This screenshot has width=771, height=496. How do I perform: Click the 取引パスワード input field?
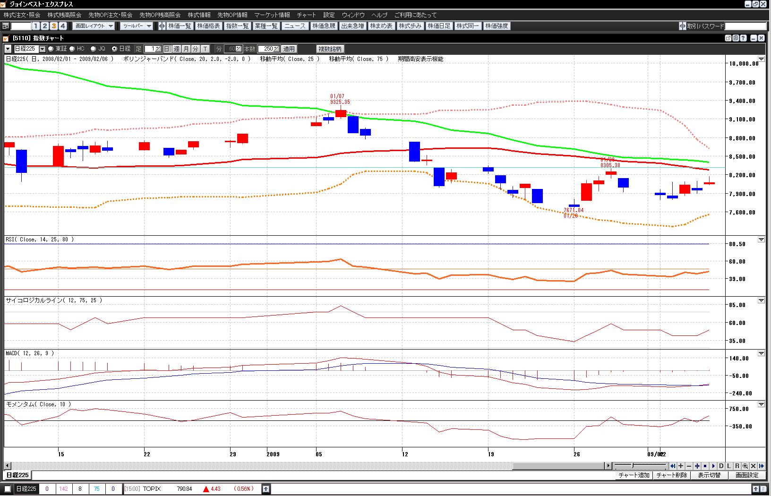[745, 26]
